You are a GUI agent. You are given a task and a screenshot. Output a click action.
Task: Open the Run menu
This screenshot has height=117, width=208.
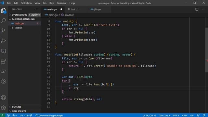click(x=52, y=3)
